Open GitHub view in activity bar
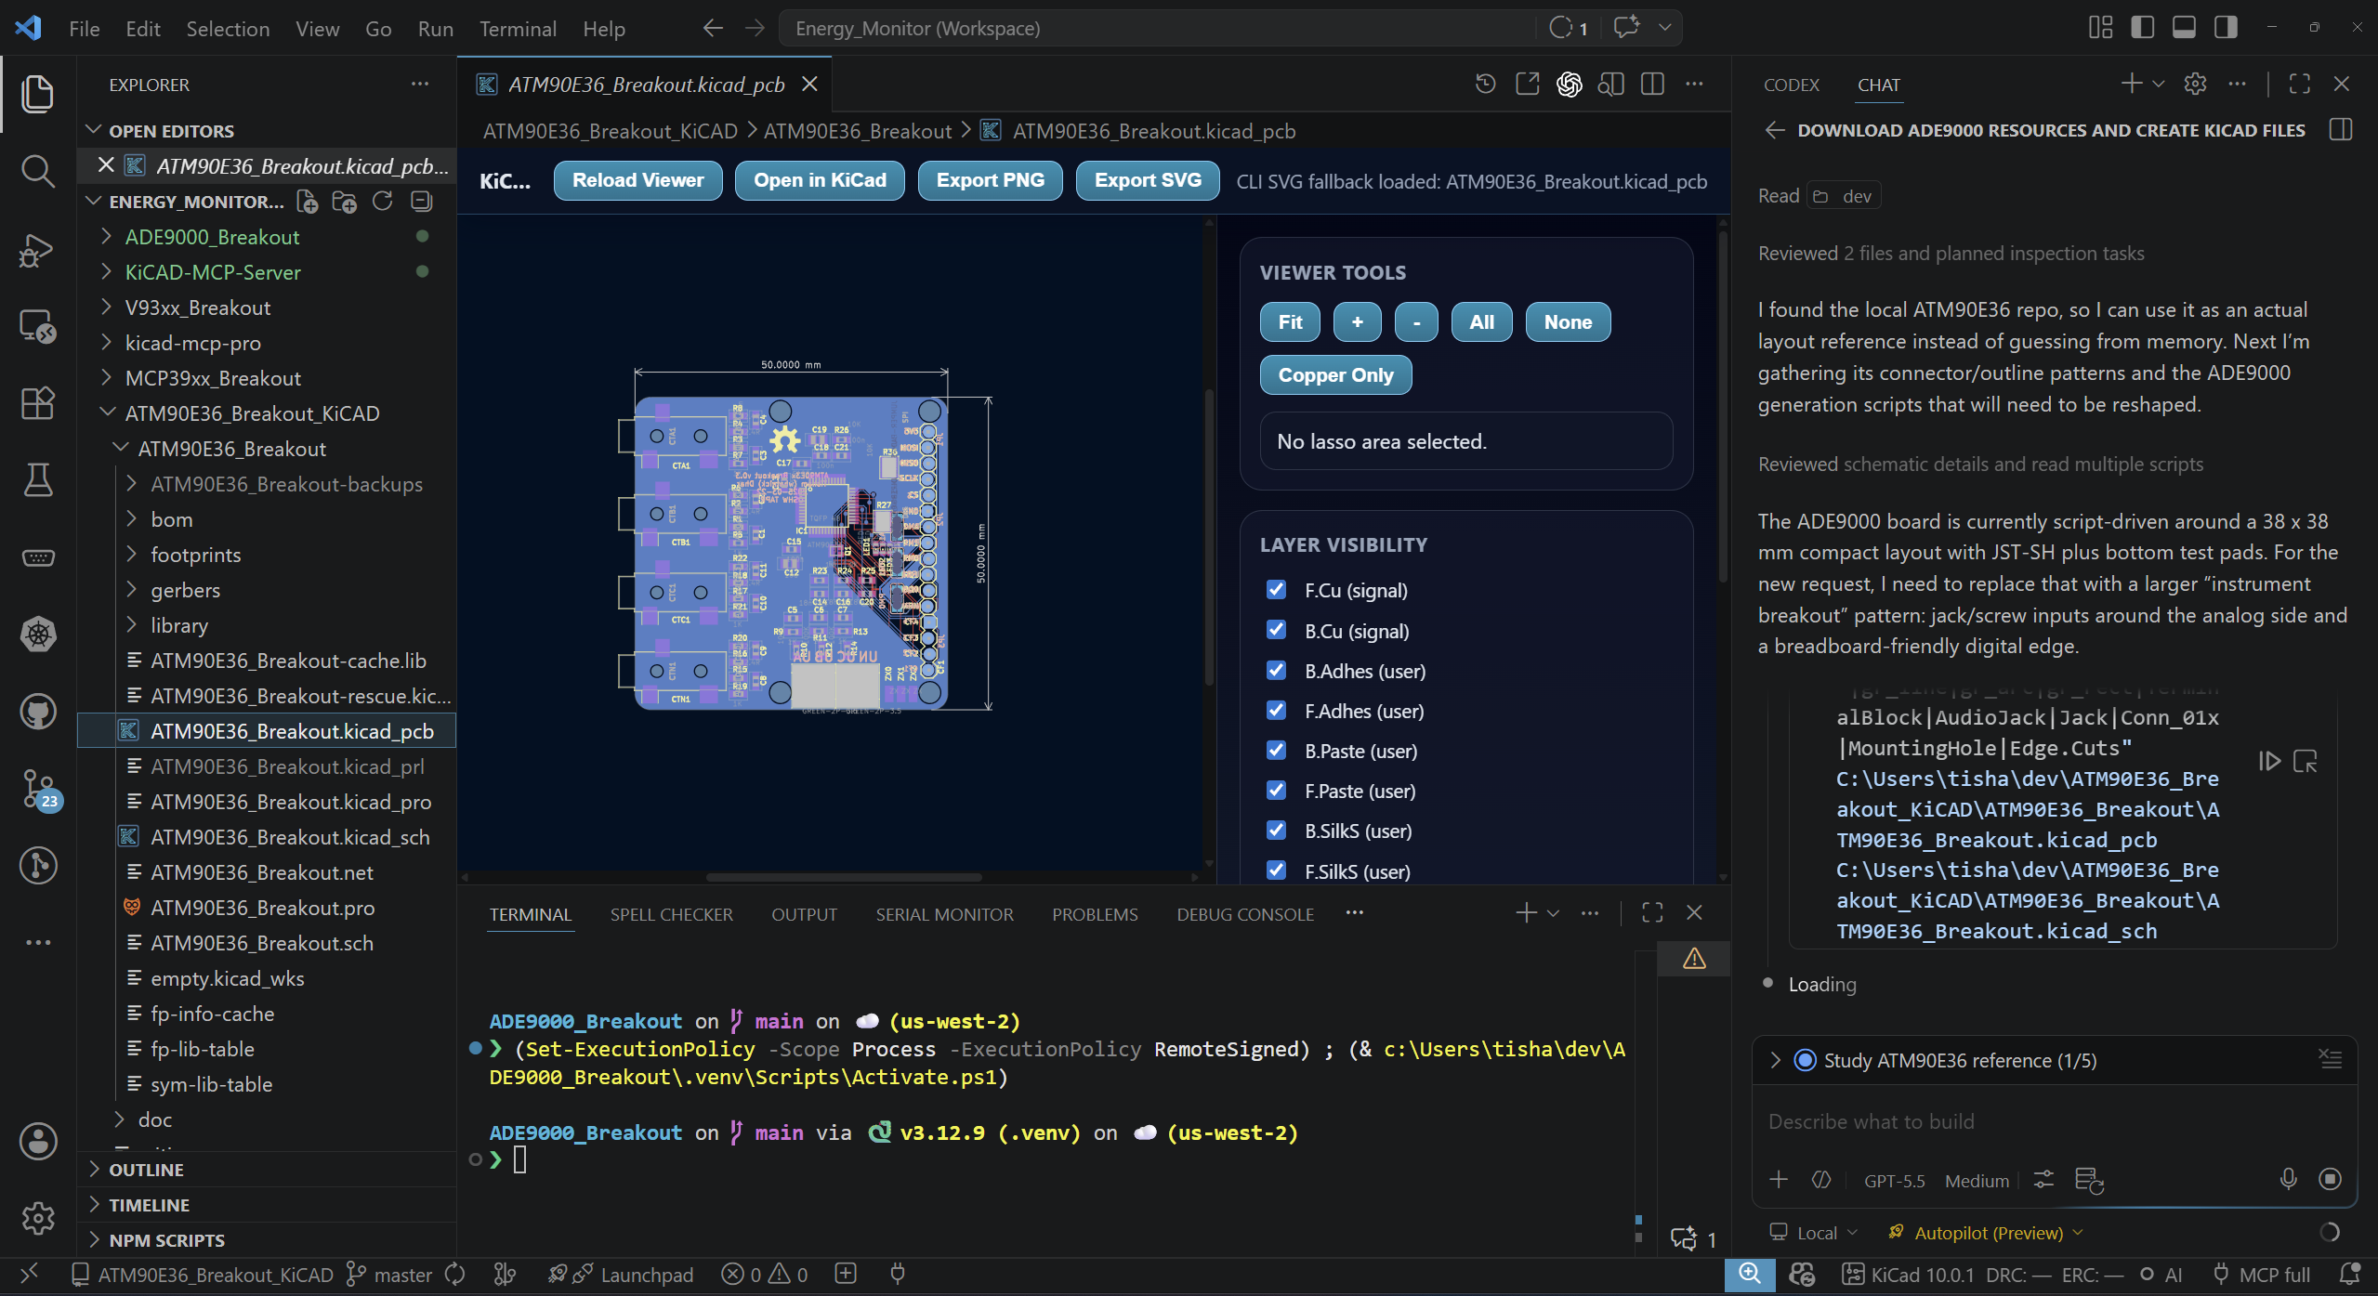Viewport: 2378px width, 1296px height. tap(37, 712)
